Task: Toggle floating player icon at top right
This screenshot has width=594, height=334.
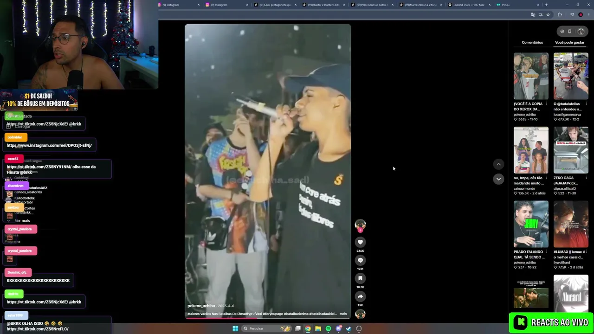Action: (x=569, y=32)
